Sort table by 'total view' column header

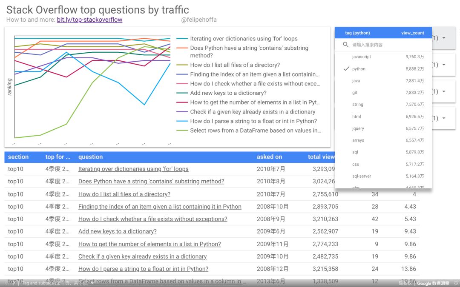coord(321,156)
